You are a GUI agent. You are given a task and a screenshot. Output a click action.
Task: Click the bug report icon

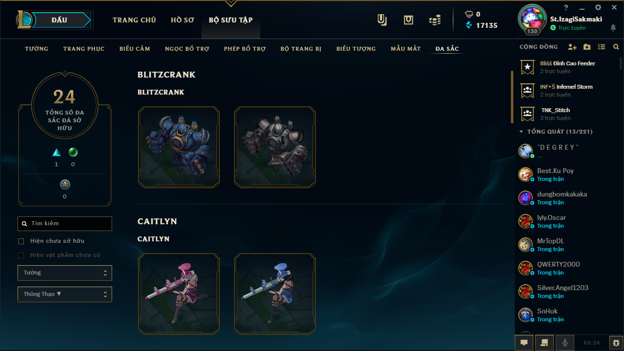pyautogui.click(x=616, y=343)
